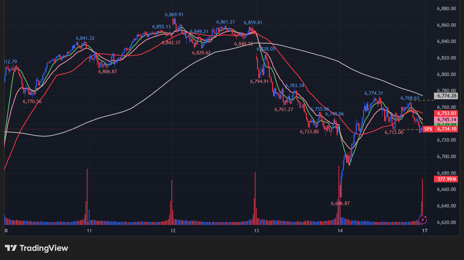Click 6,620.00 on the price scale
This screenshot has width=464, height=260.
tap(446, 222)
